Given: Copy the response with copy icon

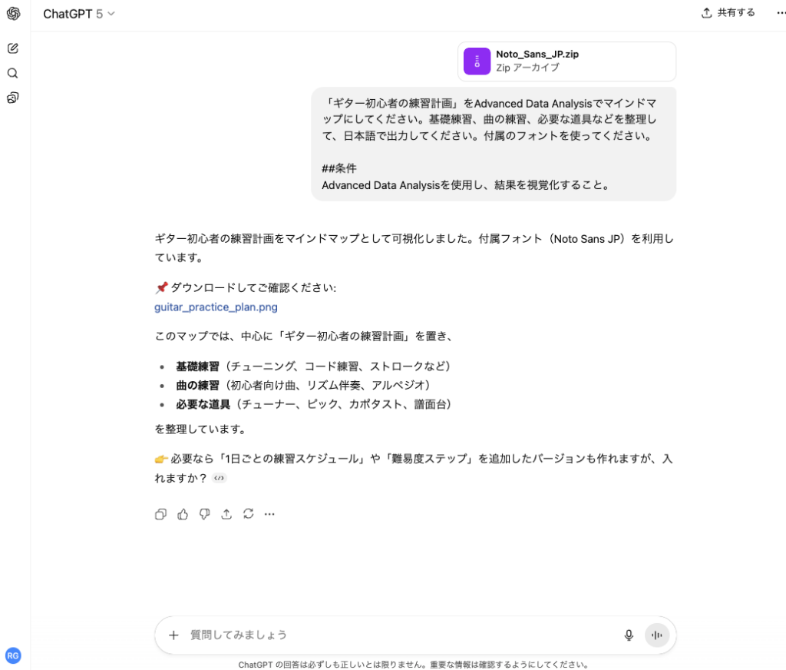Looking at the screenshot, I should [x=160, y=514].
